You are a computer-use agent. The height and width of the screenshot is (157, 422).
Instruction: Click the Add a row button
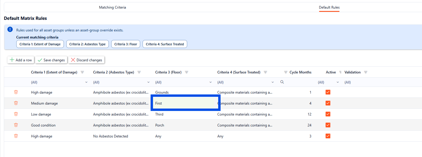click(21, 60)
